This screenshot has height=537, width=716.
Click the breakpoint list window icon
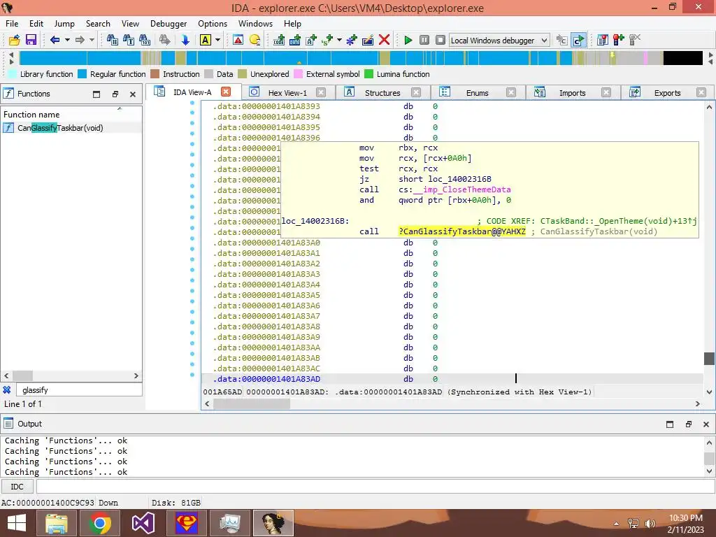(x=602, y=40)
